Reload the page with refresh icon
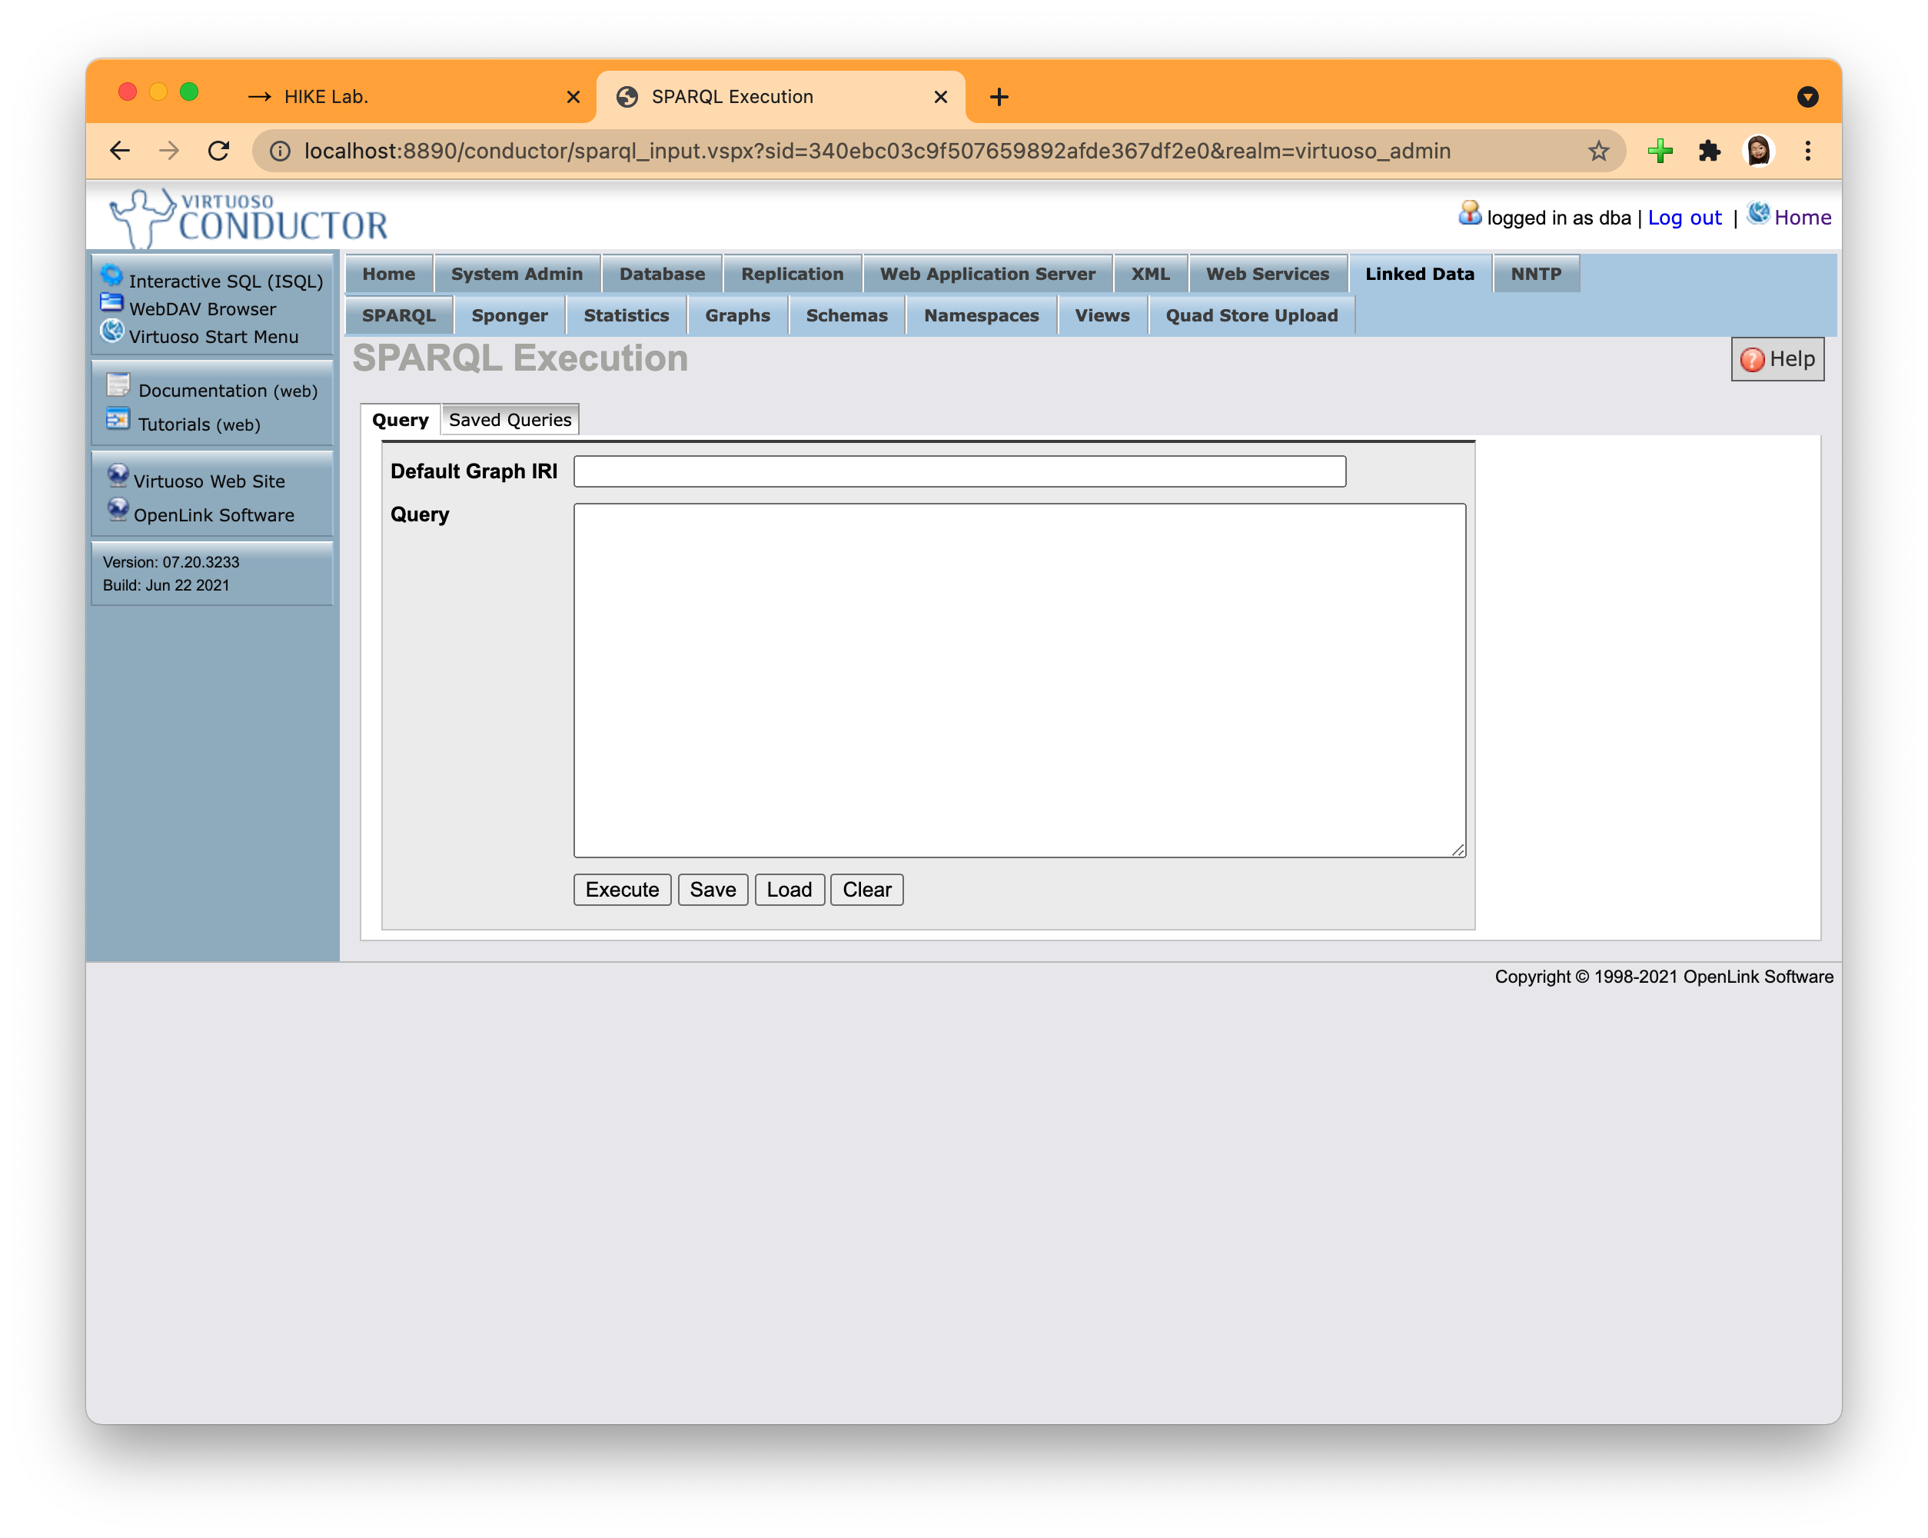The image size is (1928, 1538). [218, 150]
